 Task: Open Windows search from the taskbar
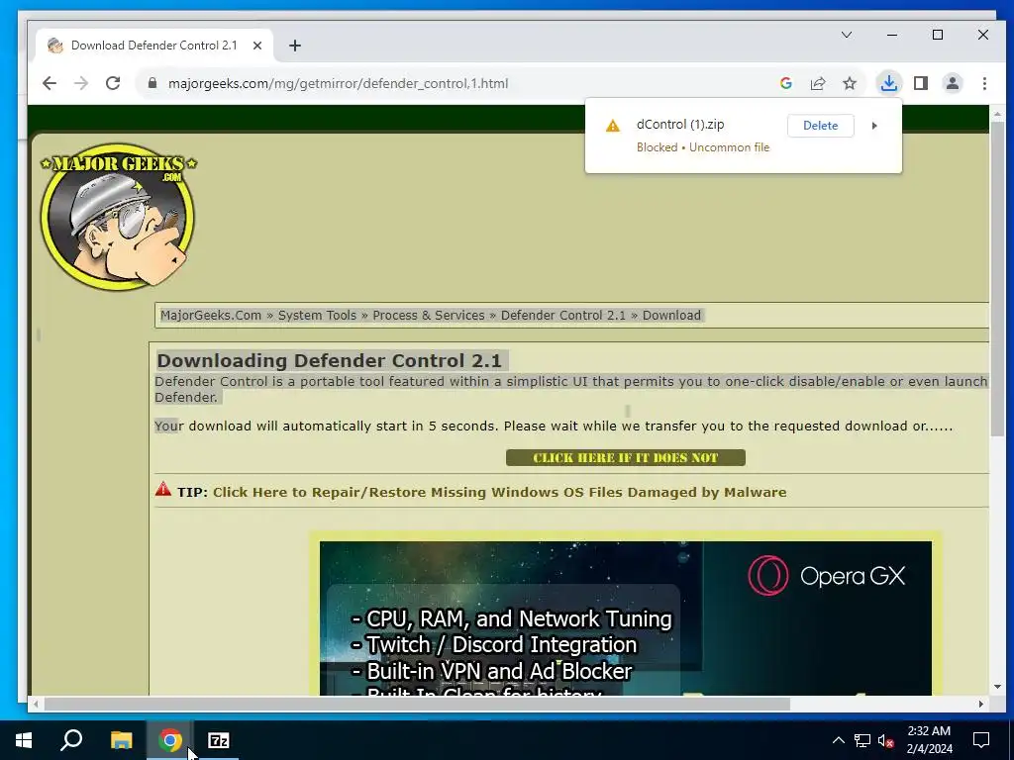tap(71, 740)
